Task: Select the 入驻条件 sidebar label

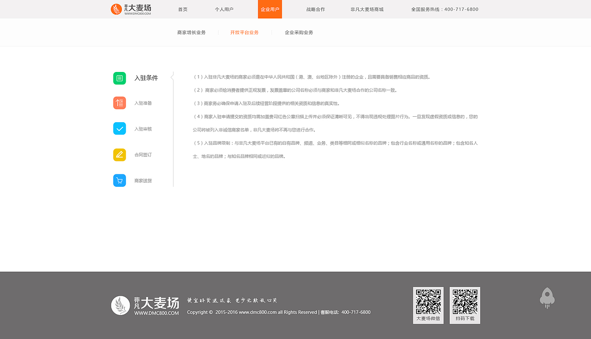Action: pyautogui.click(x=146, y=78)
